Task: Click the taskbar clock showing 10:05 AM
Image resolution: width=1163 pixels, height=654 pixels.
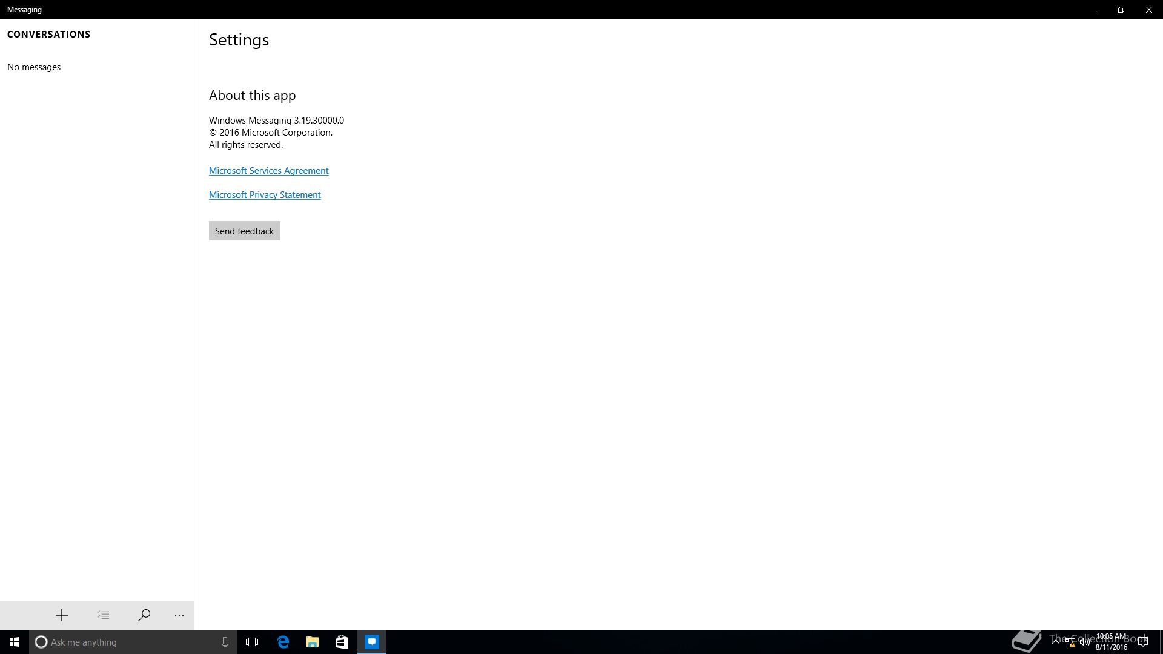Action: pos(1112,642)
